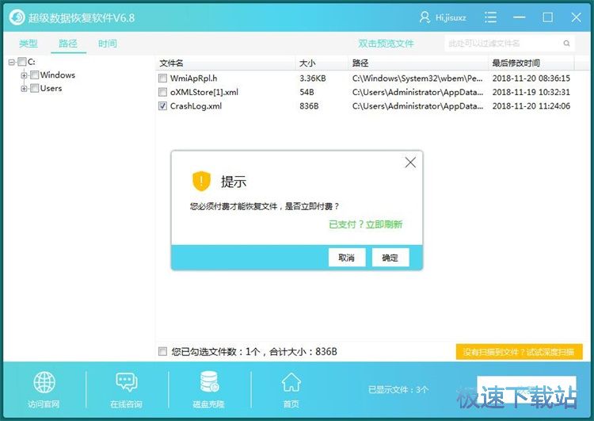This screenshot has height=421, width=594.
Task: Go to 首页 via house icon
Action: pos(291,382)
